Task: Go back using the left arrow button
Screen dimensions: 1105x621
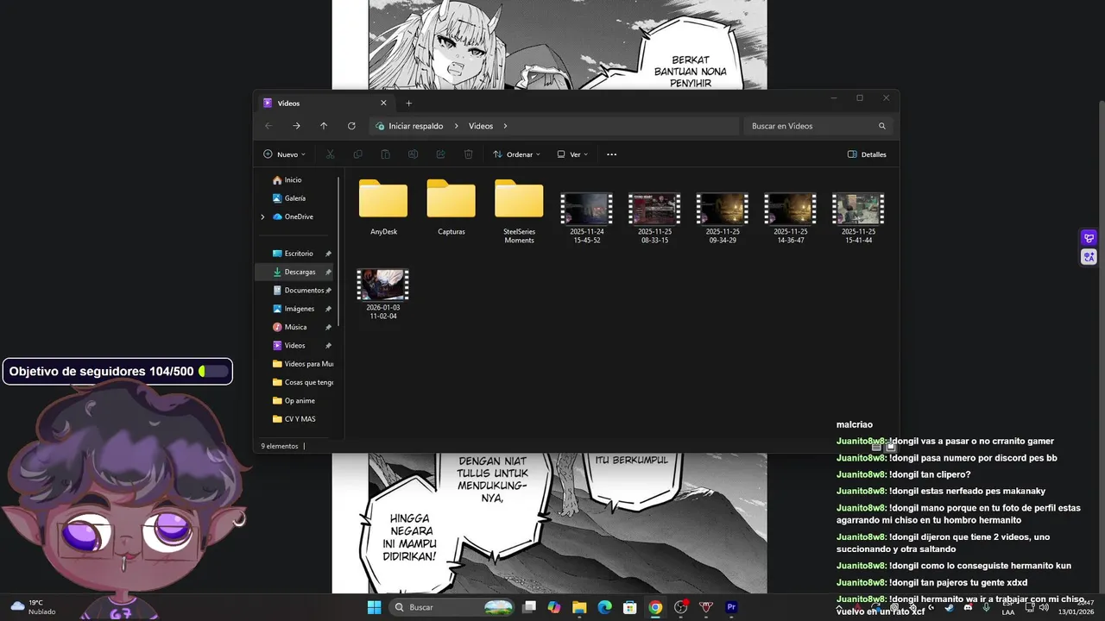Action: point(268,126)
